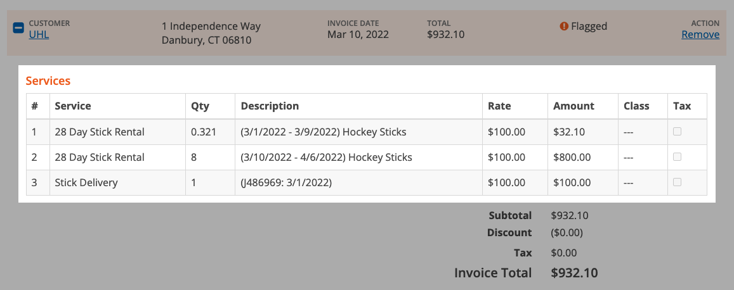Select the Stick Delivery service cell

coord(86,183)
